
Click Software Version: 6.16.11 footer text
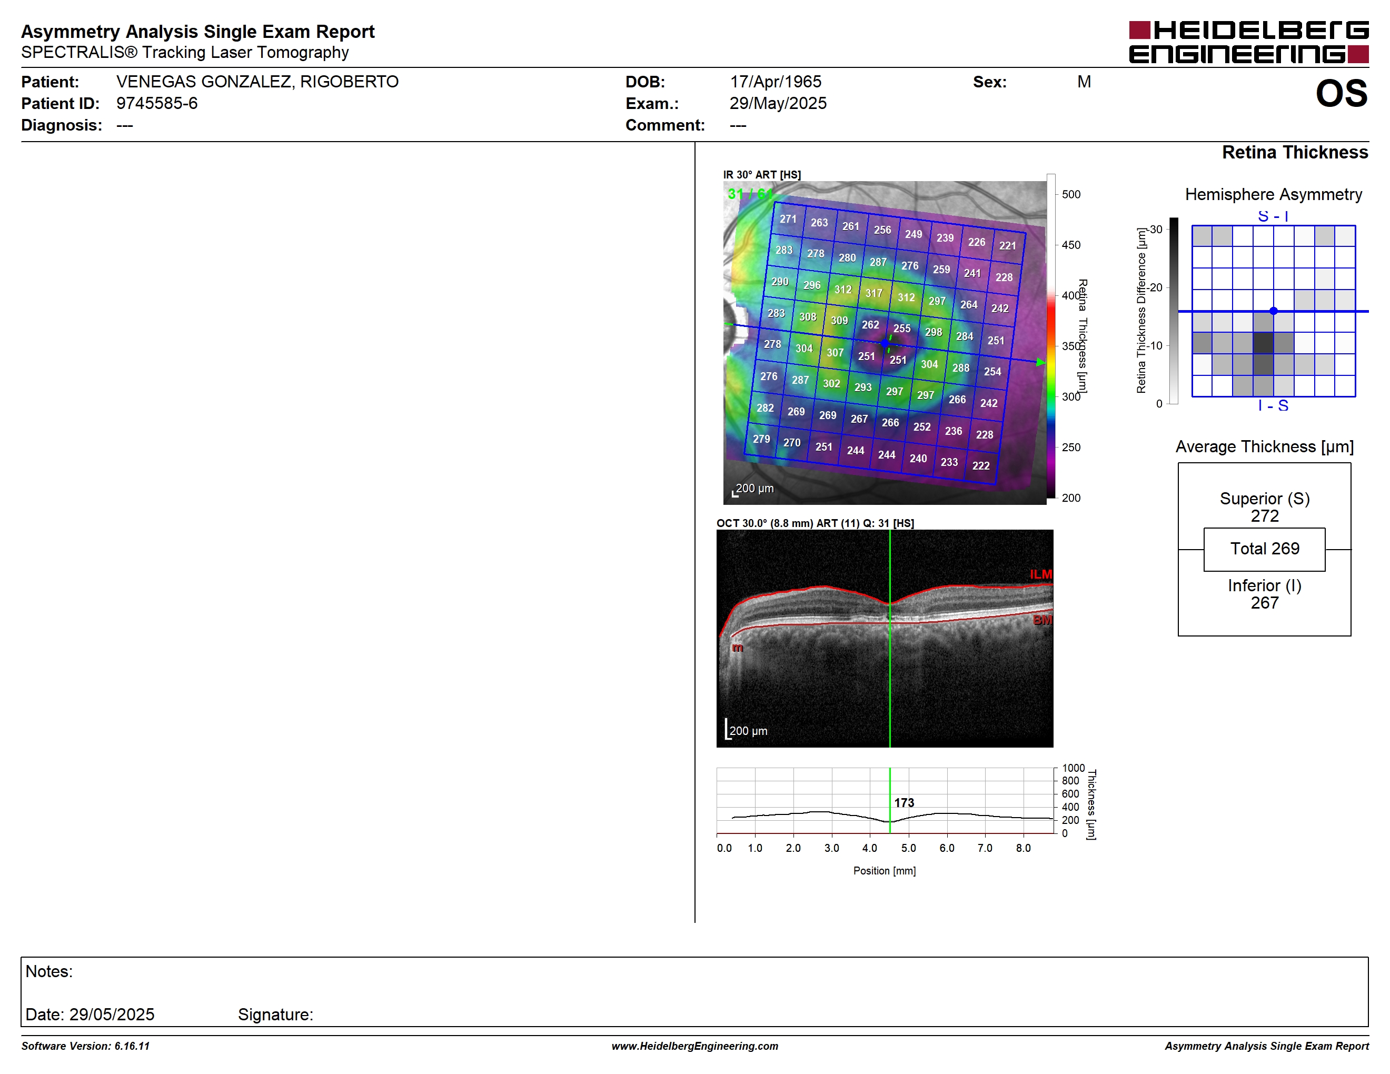(85, 1046)
